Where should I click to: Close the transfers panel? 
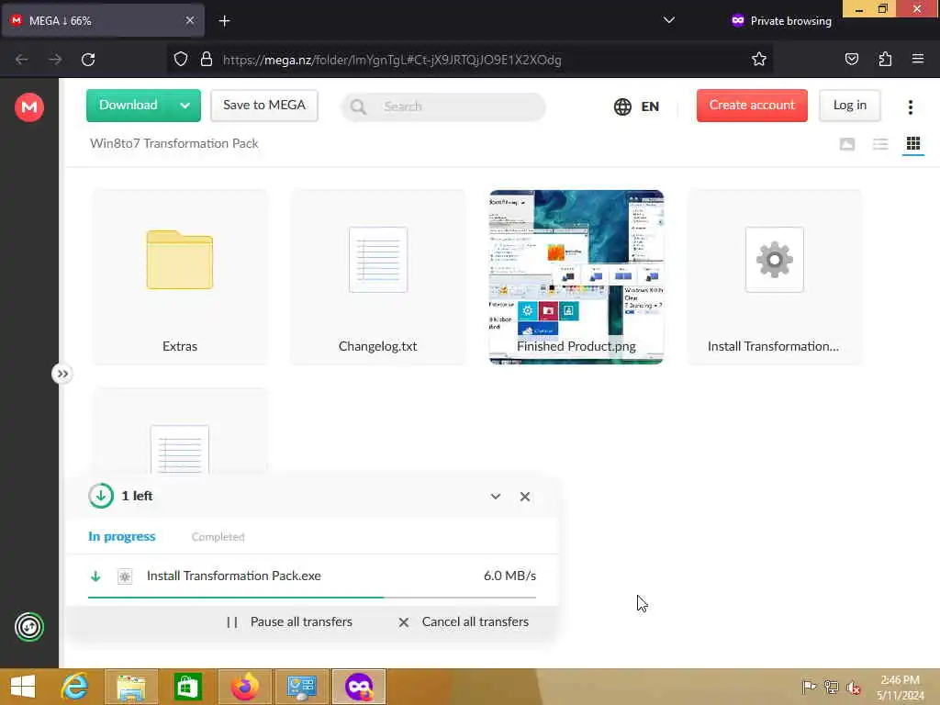point(524,497)
